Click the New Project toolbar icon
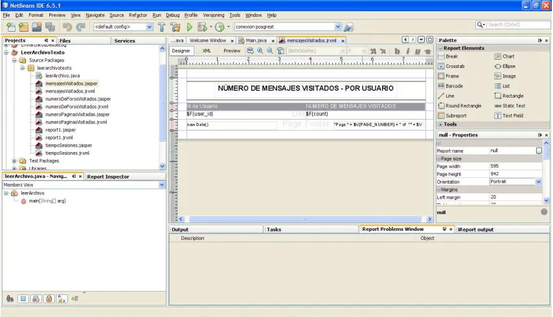The image size is (553, 317). (x=23, y=27)
